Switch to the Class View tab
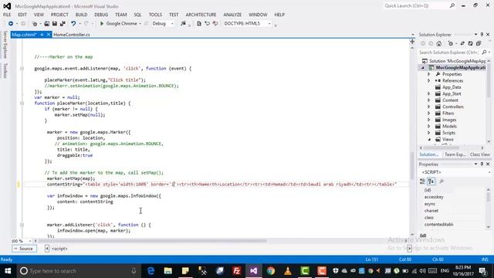Image resolution: width=494 pixels, height=278 pixels. (480, 154)
